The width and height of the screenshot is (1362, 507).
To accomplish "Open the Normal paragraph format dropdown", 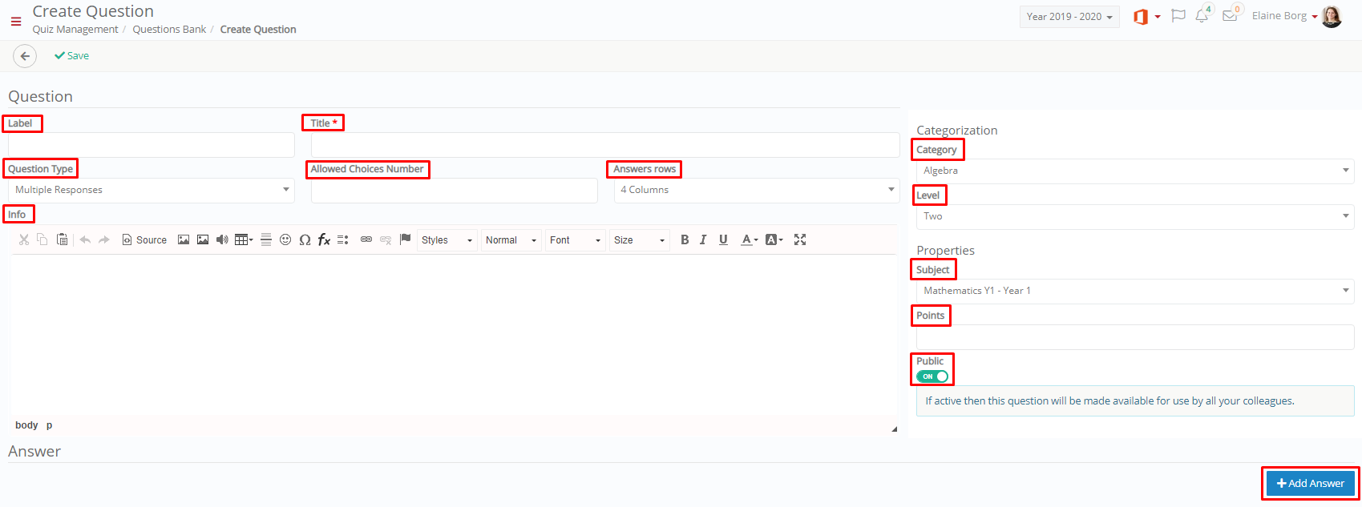I will pyautogui.click(x=511, y=239).
